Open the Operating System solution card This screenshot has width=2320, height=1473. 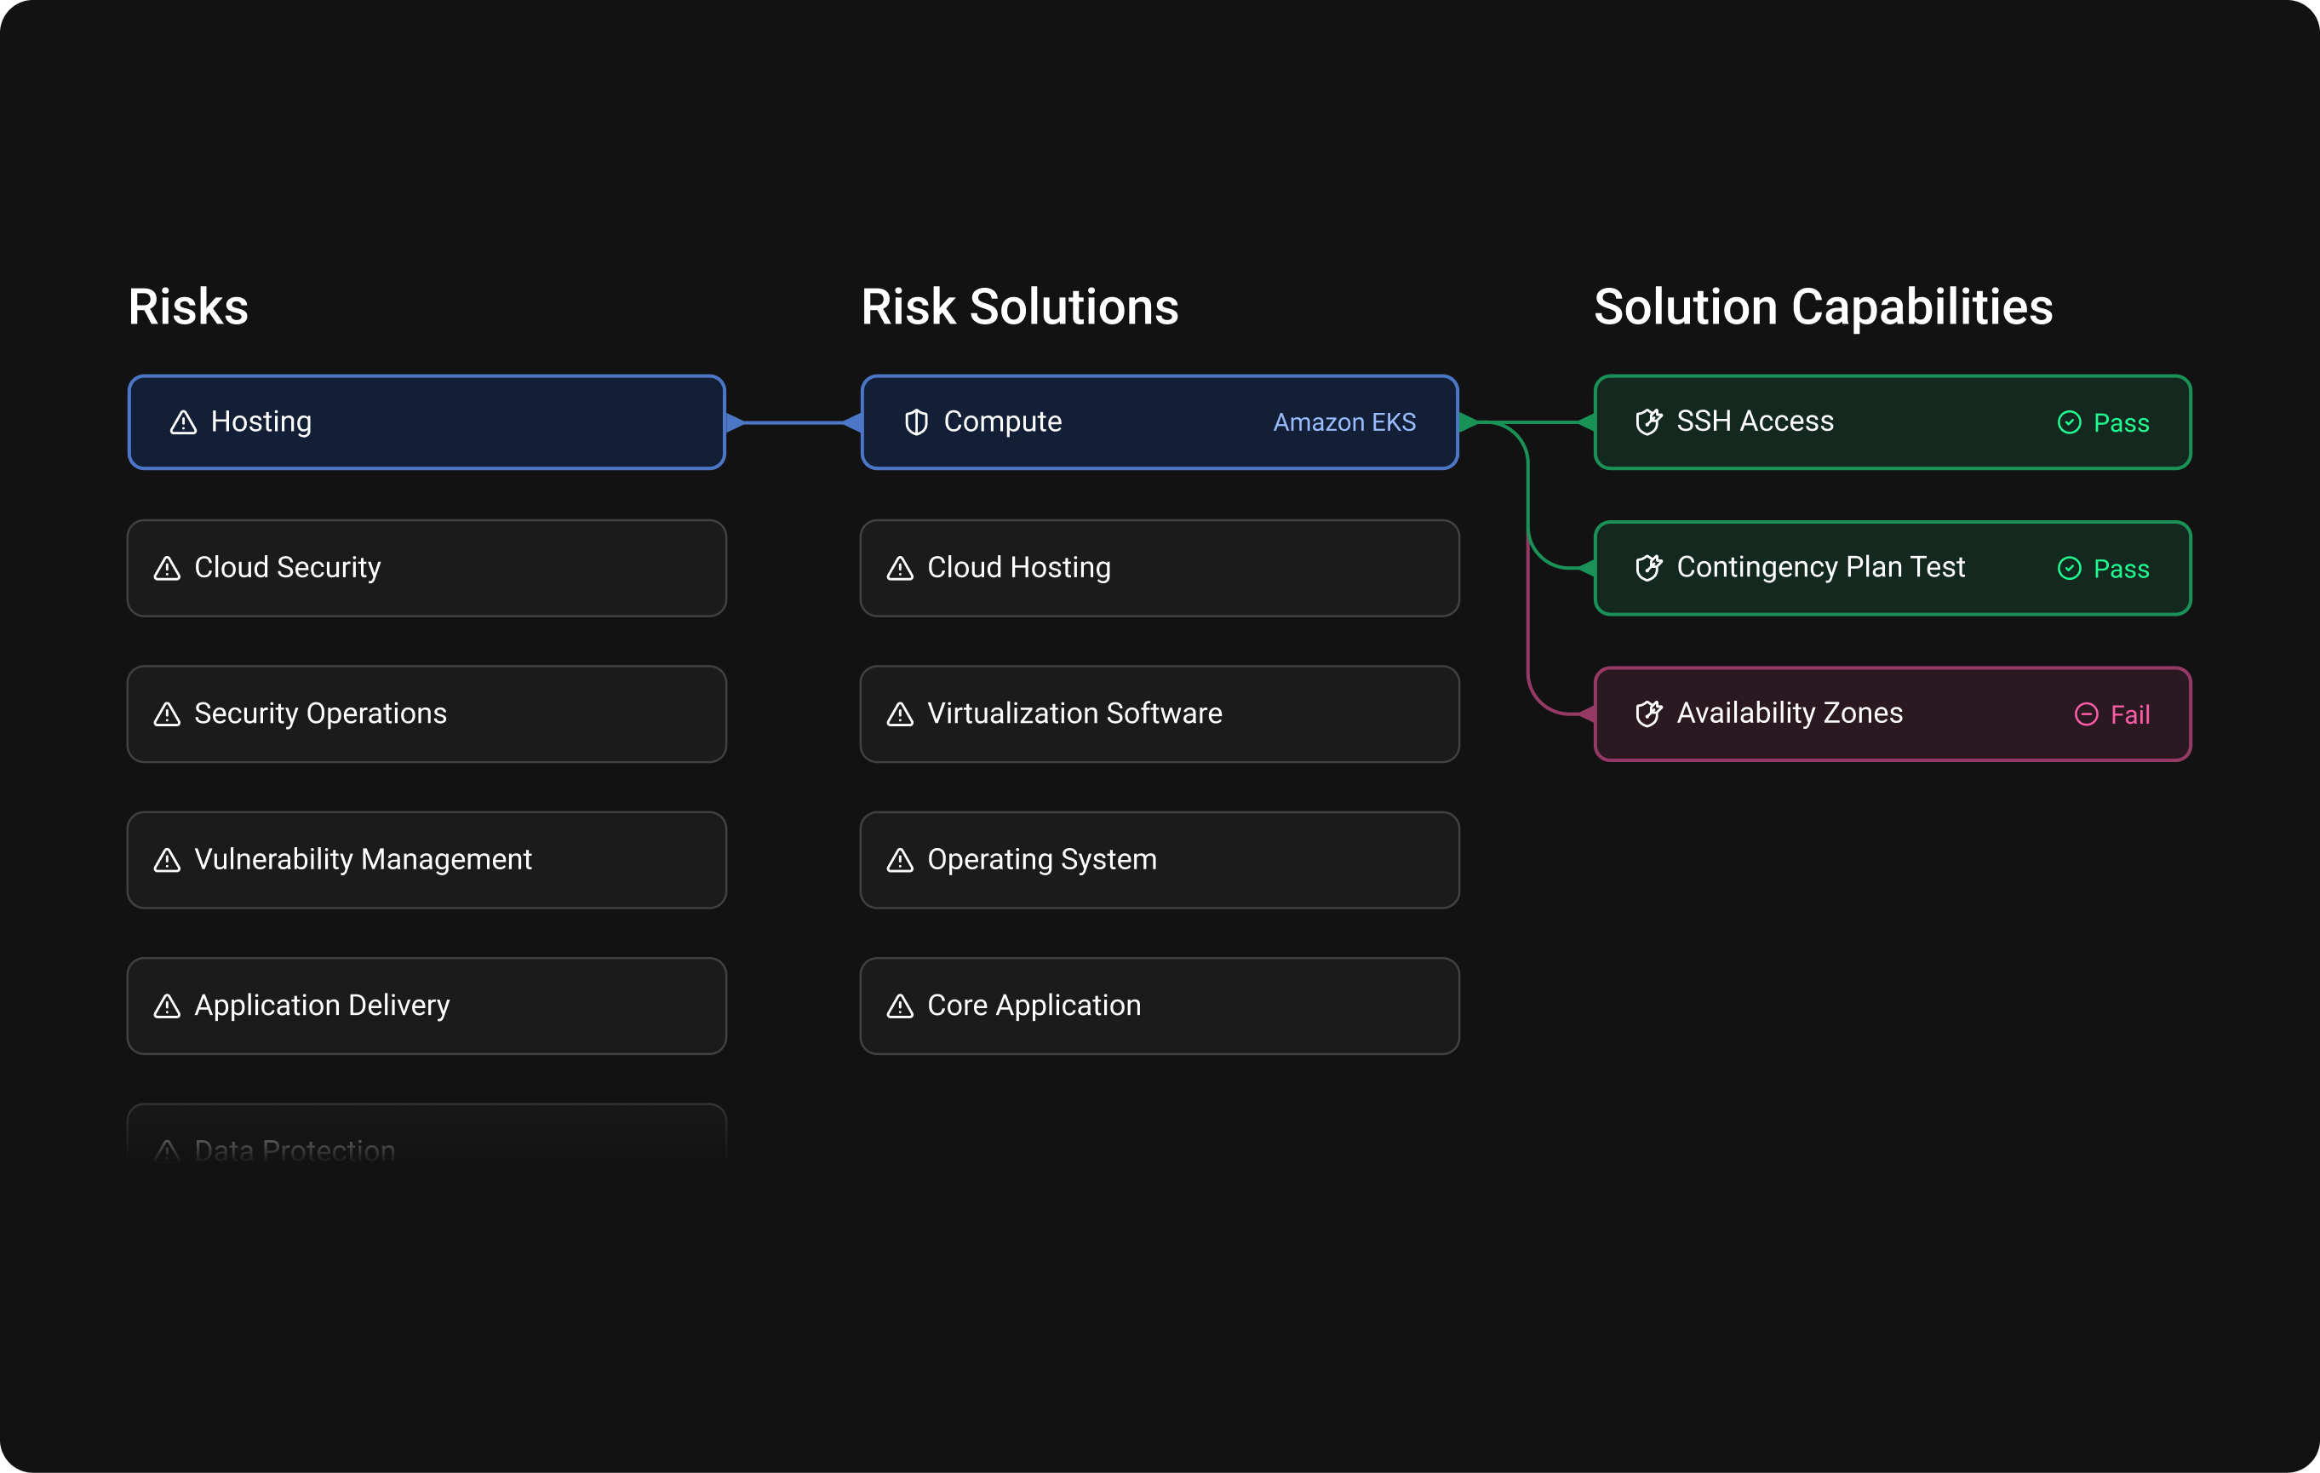coord(1160,860)
